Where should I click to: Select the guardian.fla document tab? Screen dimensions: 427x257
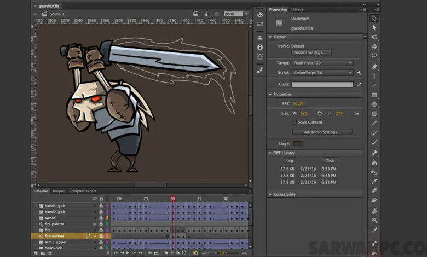click(49, 6)
